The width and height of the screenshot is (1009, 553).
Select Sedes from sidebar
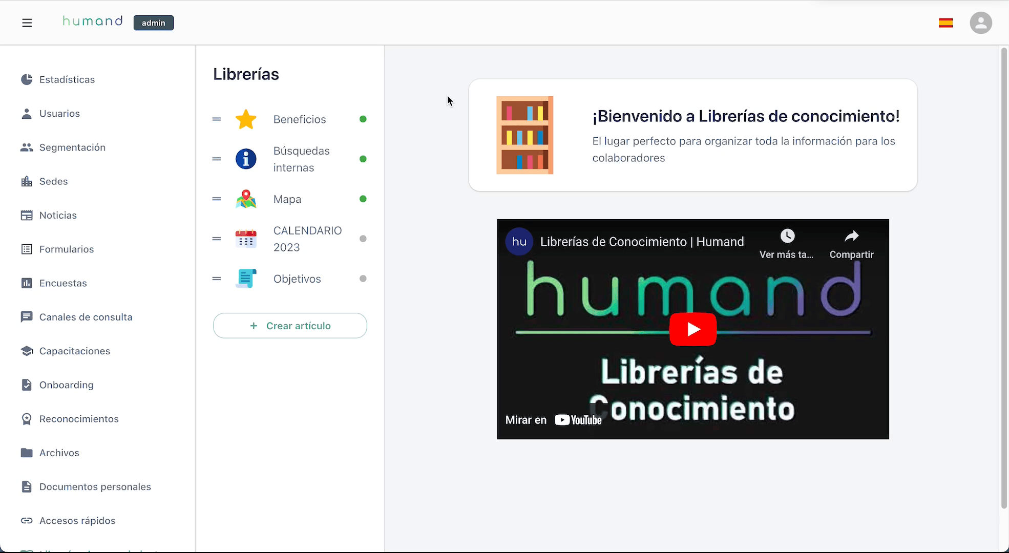(x=53, y=181)
